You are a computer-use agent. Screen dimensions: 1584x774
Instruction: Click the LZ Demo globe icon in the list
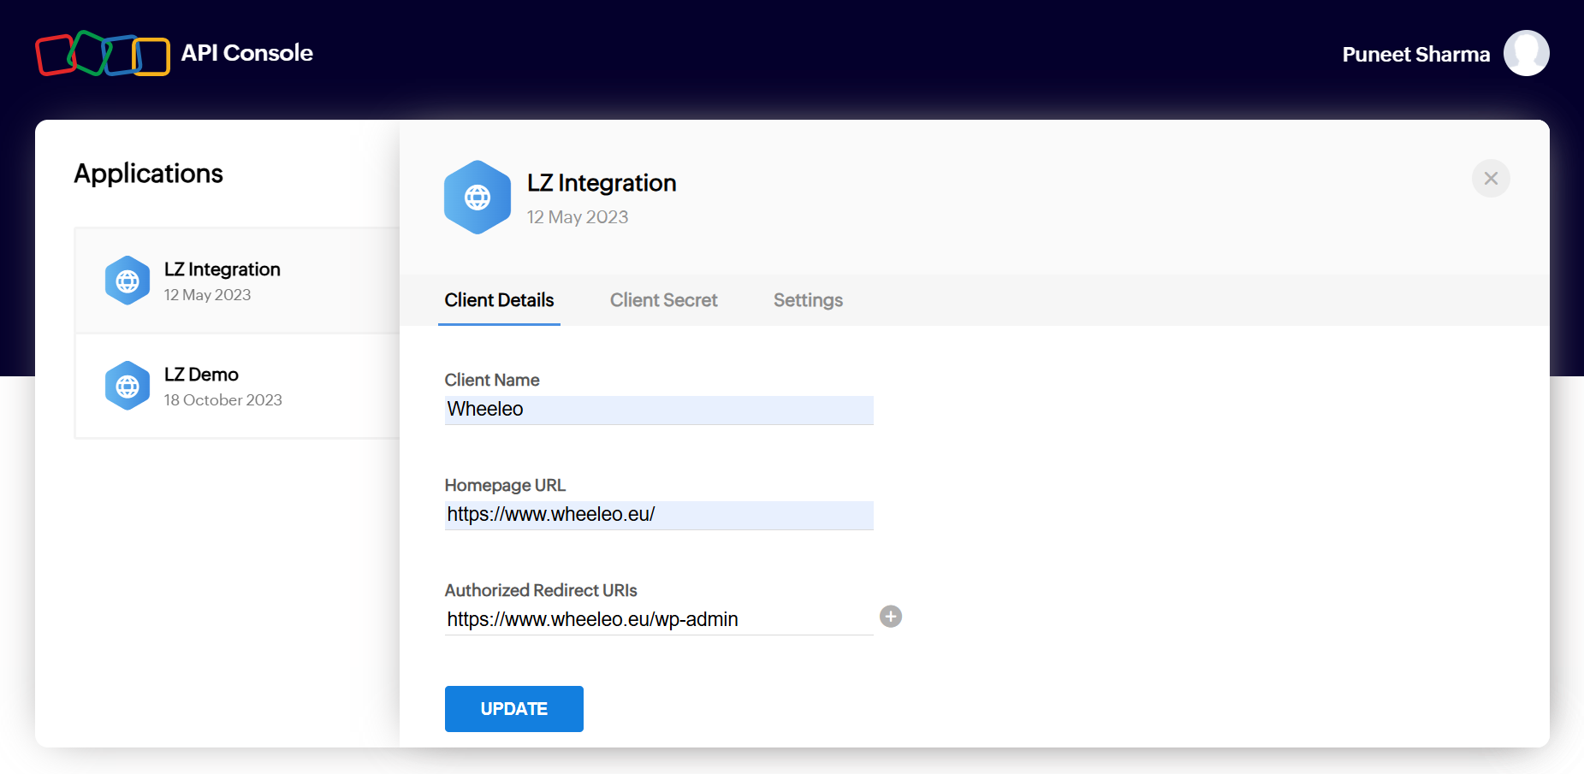point(128,386)
